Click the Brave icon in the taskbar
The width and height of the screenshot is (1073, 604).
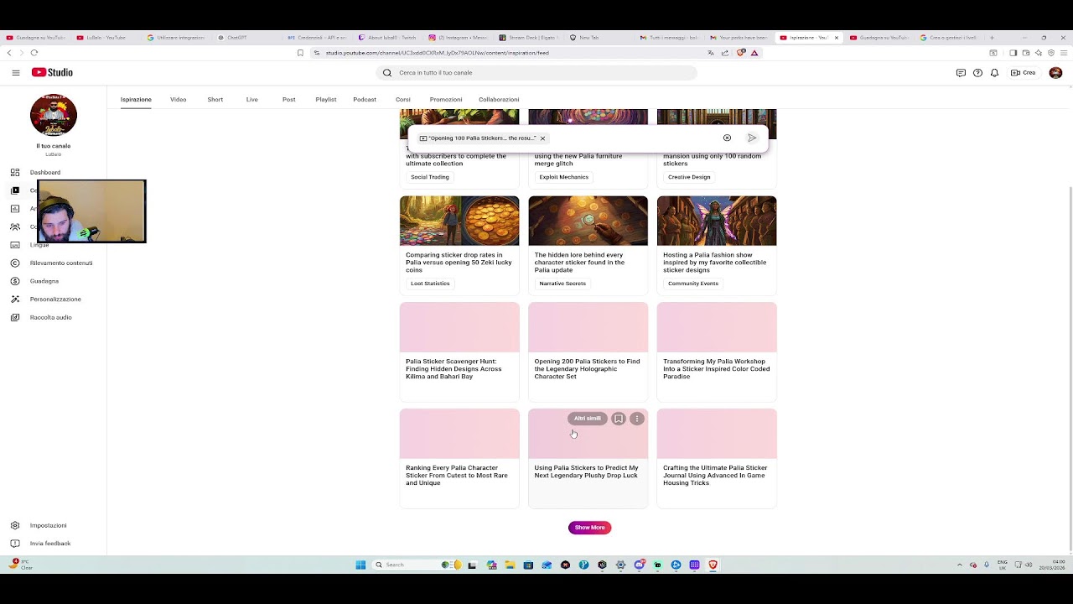pyautogui.click(x=713, y=565)
